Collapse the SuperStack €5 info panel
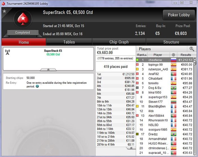This screenshot has width=198, height=157. (x=48, y=70)
